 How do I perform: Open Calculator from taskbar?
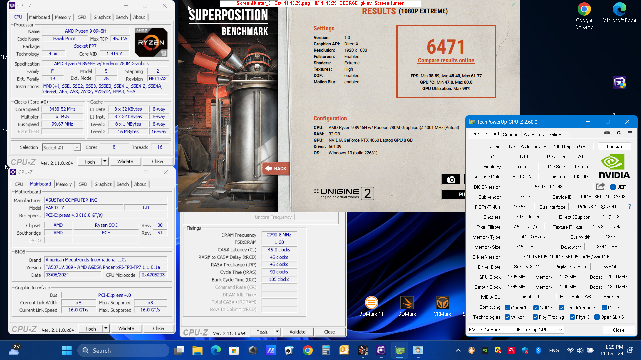pyautogui.click(x=326, y=350)
